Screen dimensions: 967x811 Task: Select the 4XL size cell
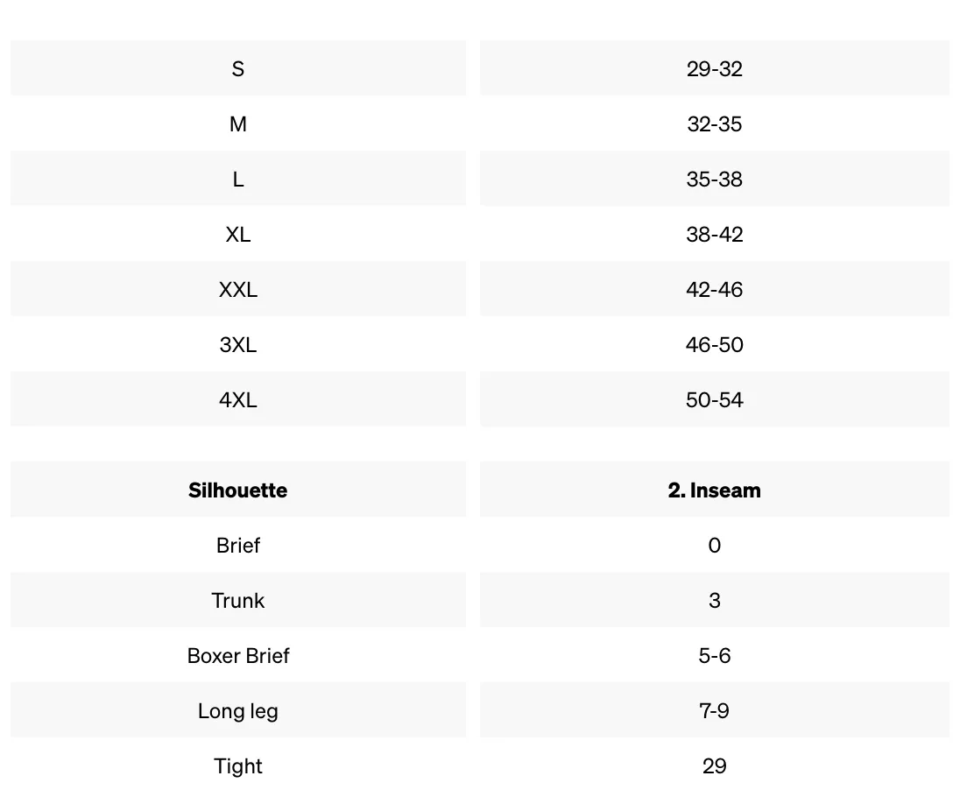point(238,399)
